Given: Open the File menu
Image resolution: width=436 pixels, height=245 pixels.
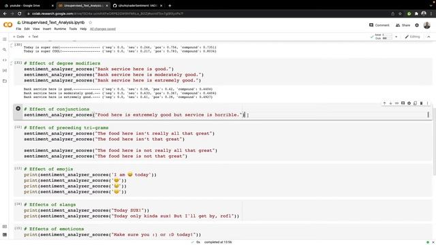Looking at the screenshot, I should 18,29.
